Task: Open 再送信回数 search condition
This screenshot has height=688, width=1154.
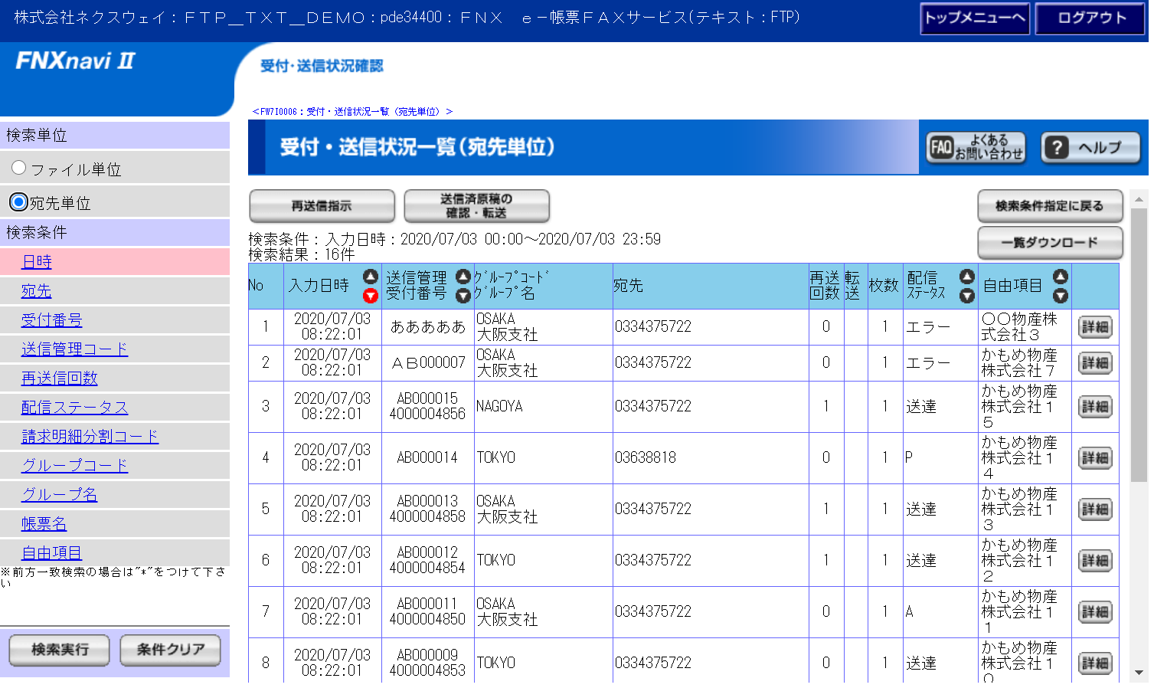Action: [60, 378]
